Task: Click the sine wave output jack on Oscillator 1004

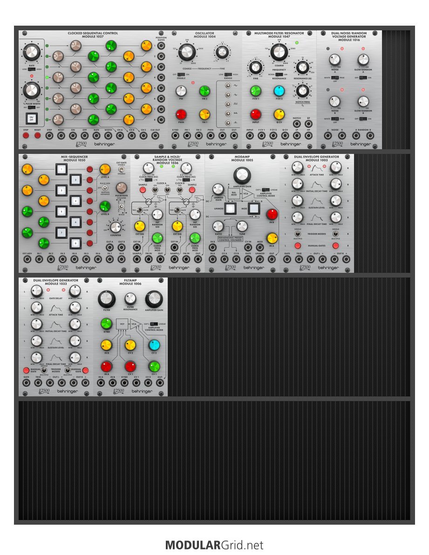Action: [x=228, y=86]
